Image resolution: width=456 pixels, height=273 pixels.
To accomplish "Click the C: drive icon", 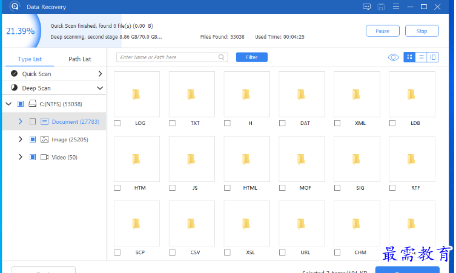I will point(32,104).
